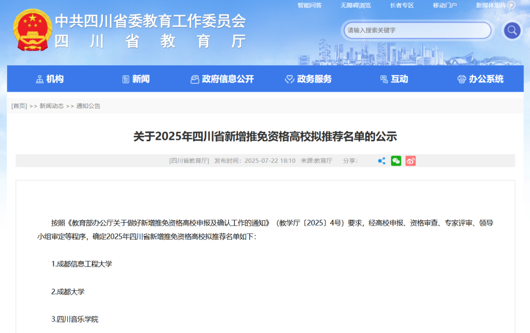Click the icon beside 新媒体矩阵
The image size is (530, 333).
[x=511, y=5]
